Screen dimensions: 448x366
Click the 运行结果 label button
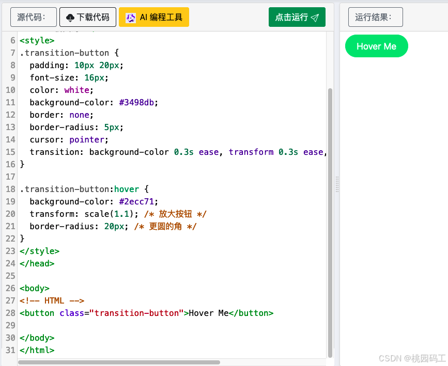pos(376,17)
